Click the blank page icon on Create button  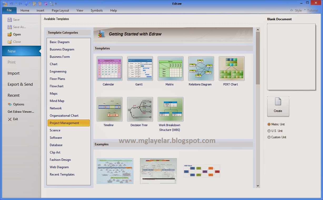[x=278, y=102]
